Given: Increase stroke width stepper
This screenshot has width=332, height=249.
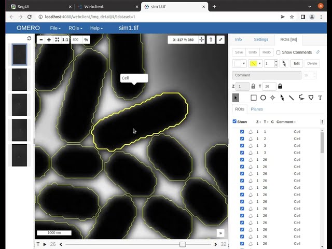Looking at the screenshot, I should 275,62.
